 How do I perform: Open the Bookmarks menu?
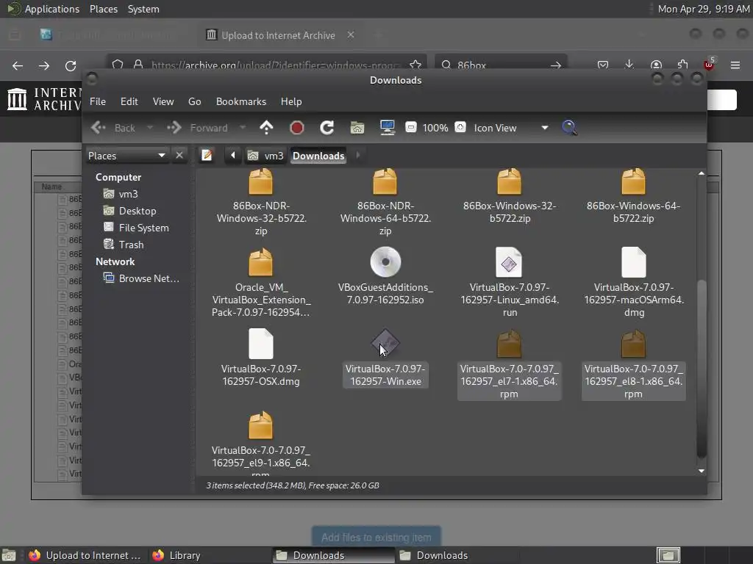[x=241, y=101]
